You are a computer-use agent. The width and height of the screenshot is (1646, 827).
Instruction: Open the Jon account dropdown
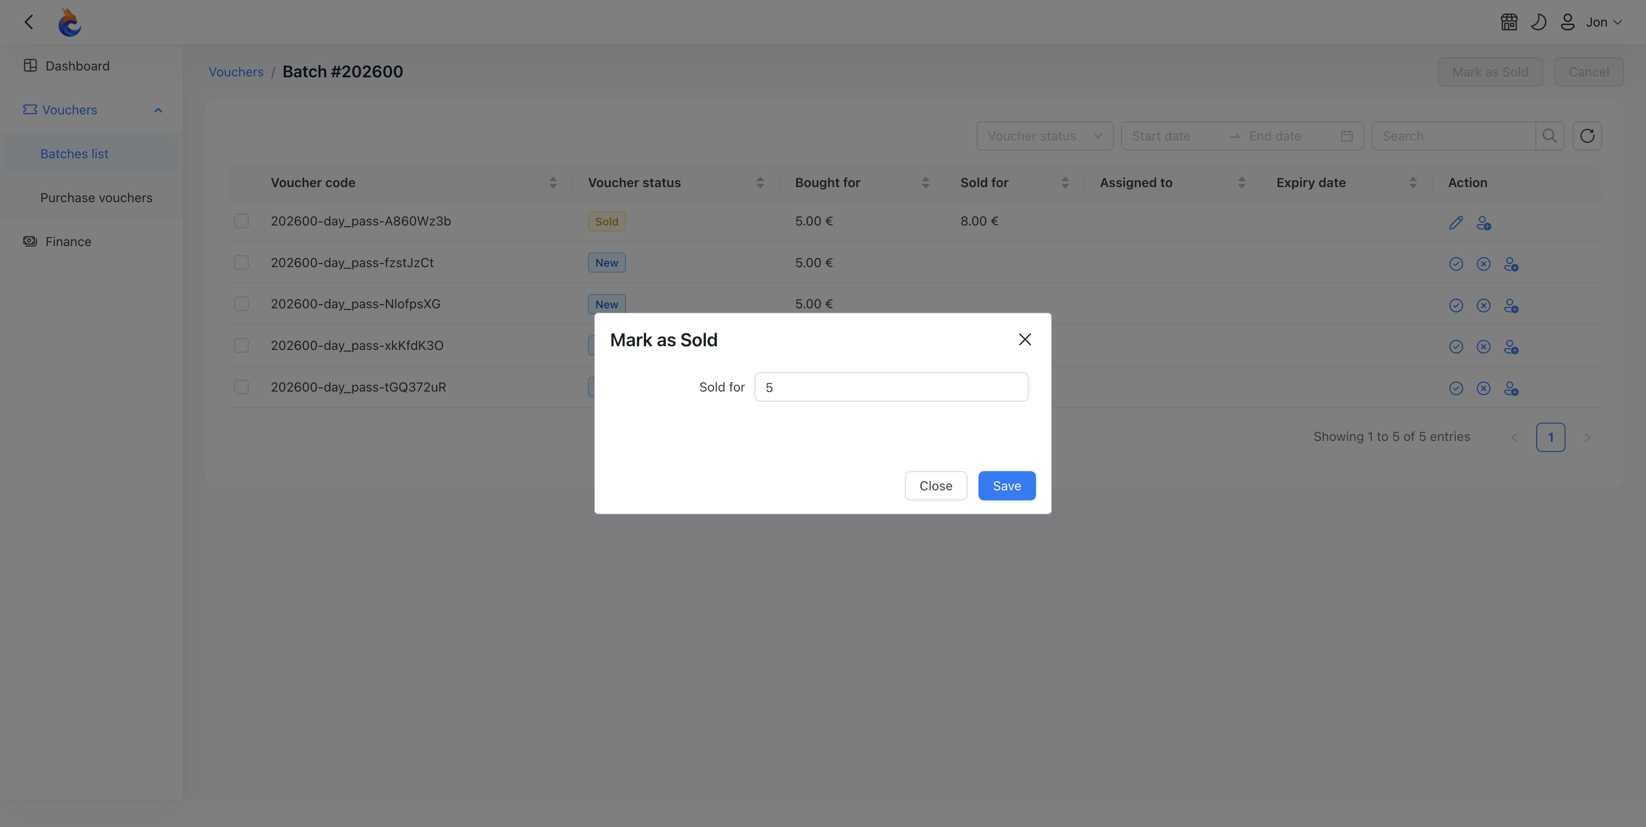coord(1604,22)
